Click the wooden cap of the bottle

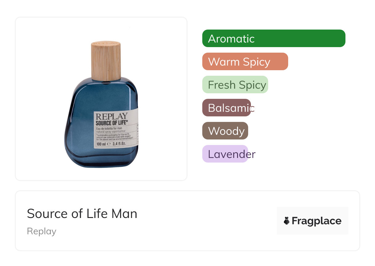click(x=106, y=61)
